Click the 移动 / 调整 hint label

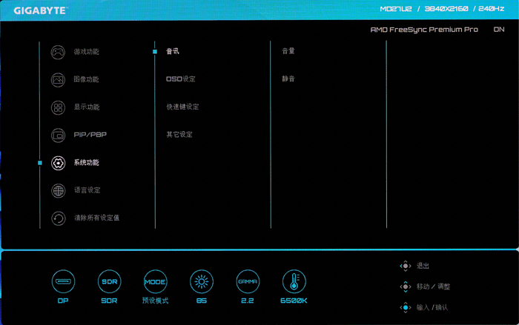(x=433, y=287)
